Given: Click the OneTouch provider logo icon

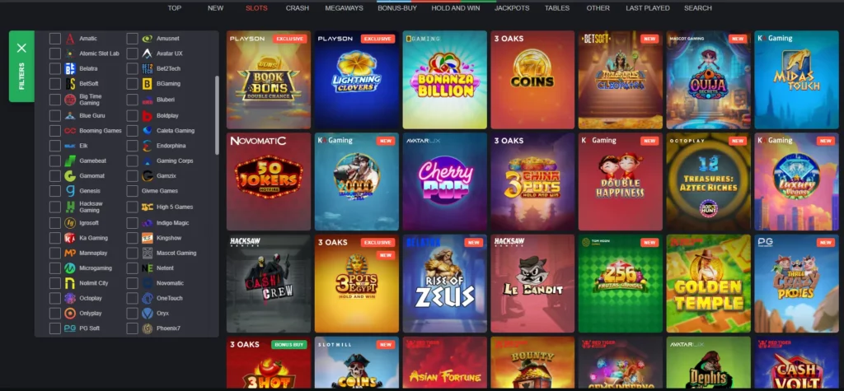Looking at the screenshot, I should point(148,298).
